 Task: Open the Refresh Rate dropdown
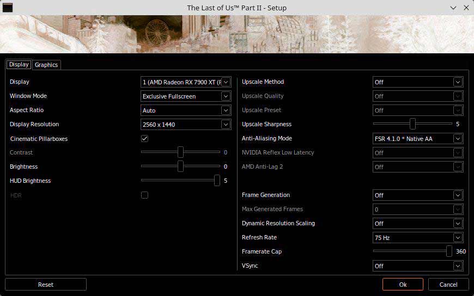pyautogui.click(x=418, y=238)
